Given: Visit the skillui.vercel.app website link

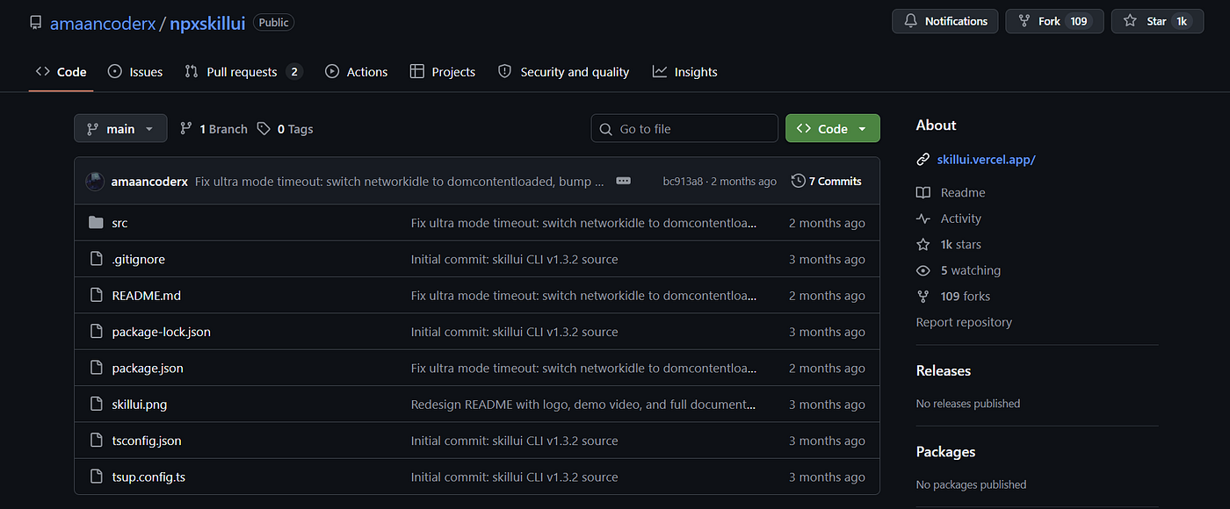Looking at the screenshot, I should (x=987, y=160).
